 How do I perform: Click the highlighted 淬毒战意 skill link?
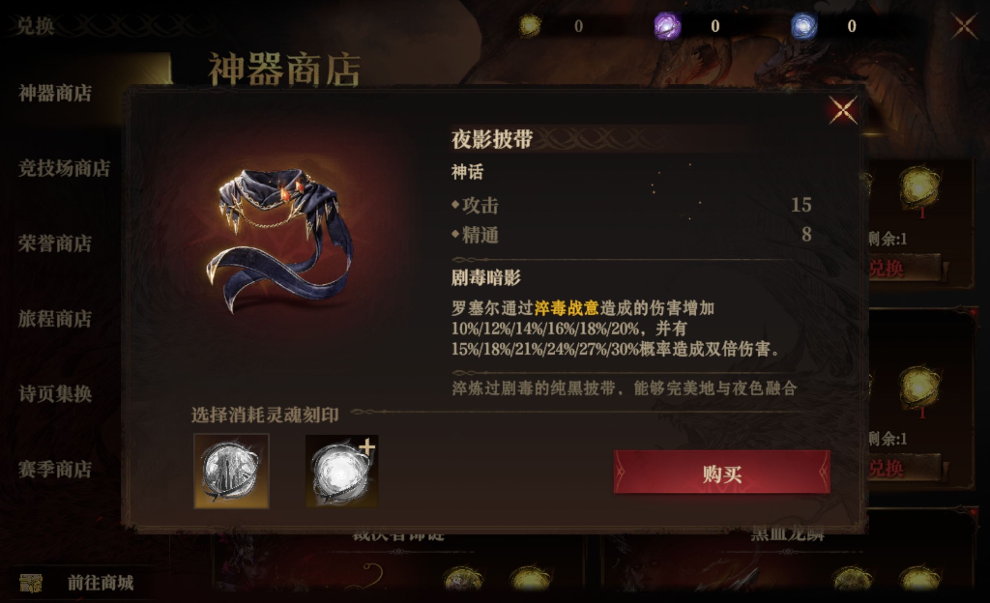pos(567,308)
